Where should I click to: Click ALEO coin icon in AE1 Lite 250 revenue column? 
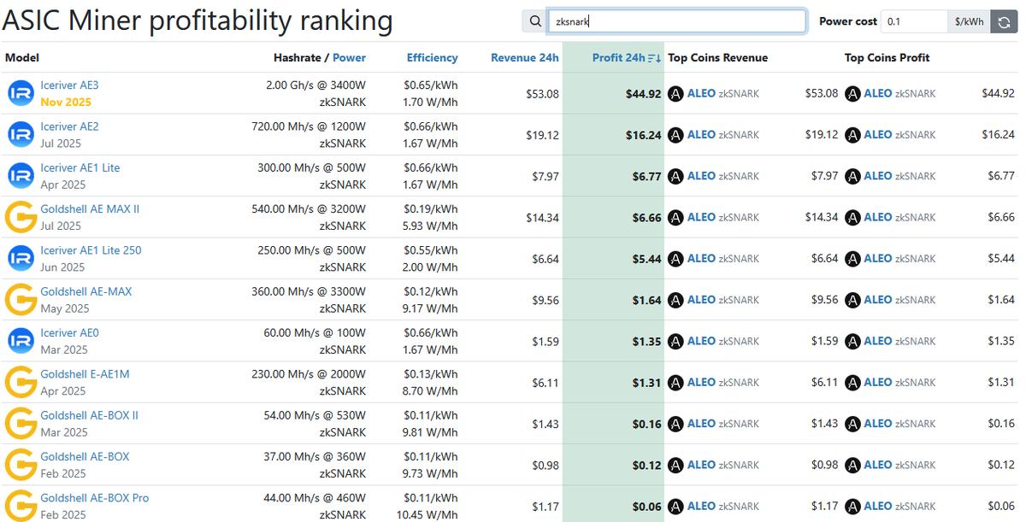[x=675, y=259]
